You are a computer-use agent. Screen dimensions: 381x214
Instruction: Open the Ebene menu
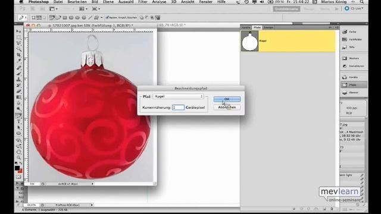[x=108, y=2]
